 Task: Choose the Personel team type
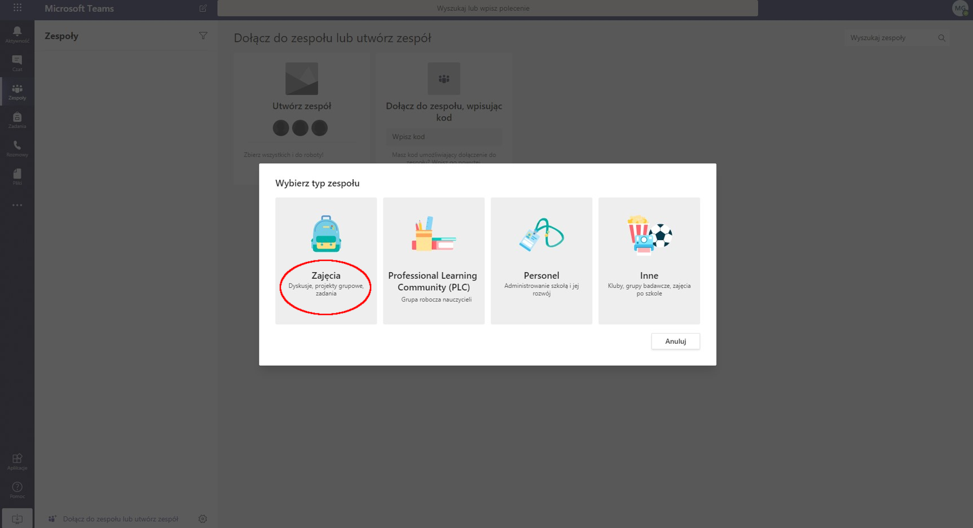[x=541, y=261]
